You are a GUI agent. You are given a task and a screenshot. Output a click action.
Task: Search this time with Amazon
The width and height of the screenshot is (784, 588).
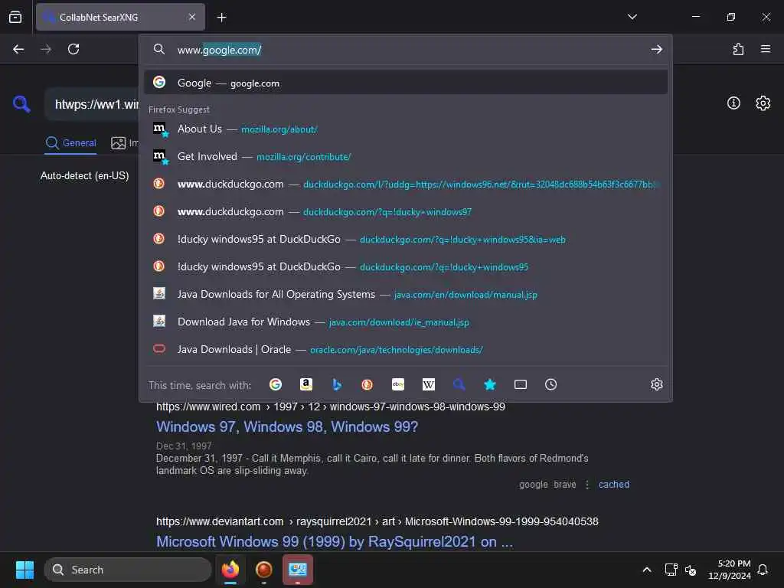306,384
